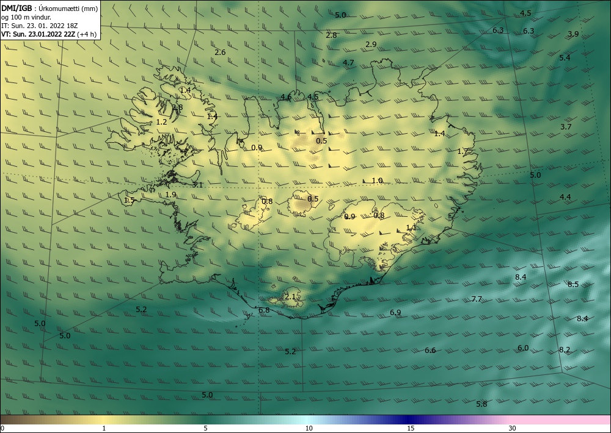Click the color scale tick label 30
The width and height of the screenshot is (611, 433).
(x=512, y=428)
